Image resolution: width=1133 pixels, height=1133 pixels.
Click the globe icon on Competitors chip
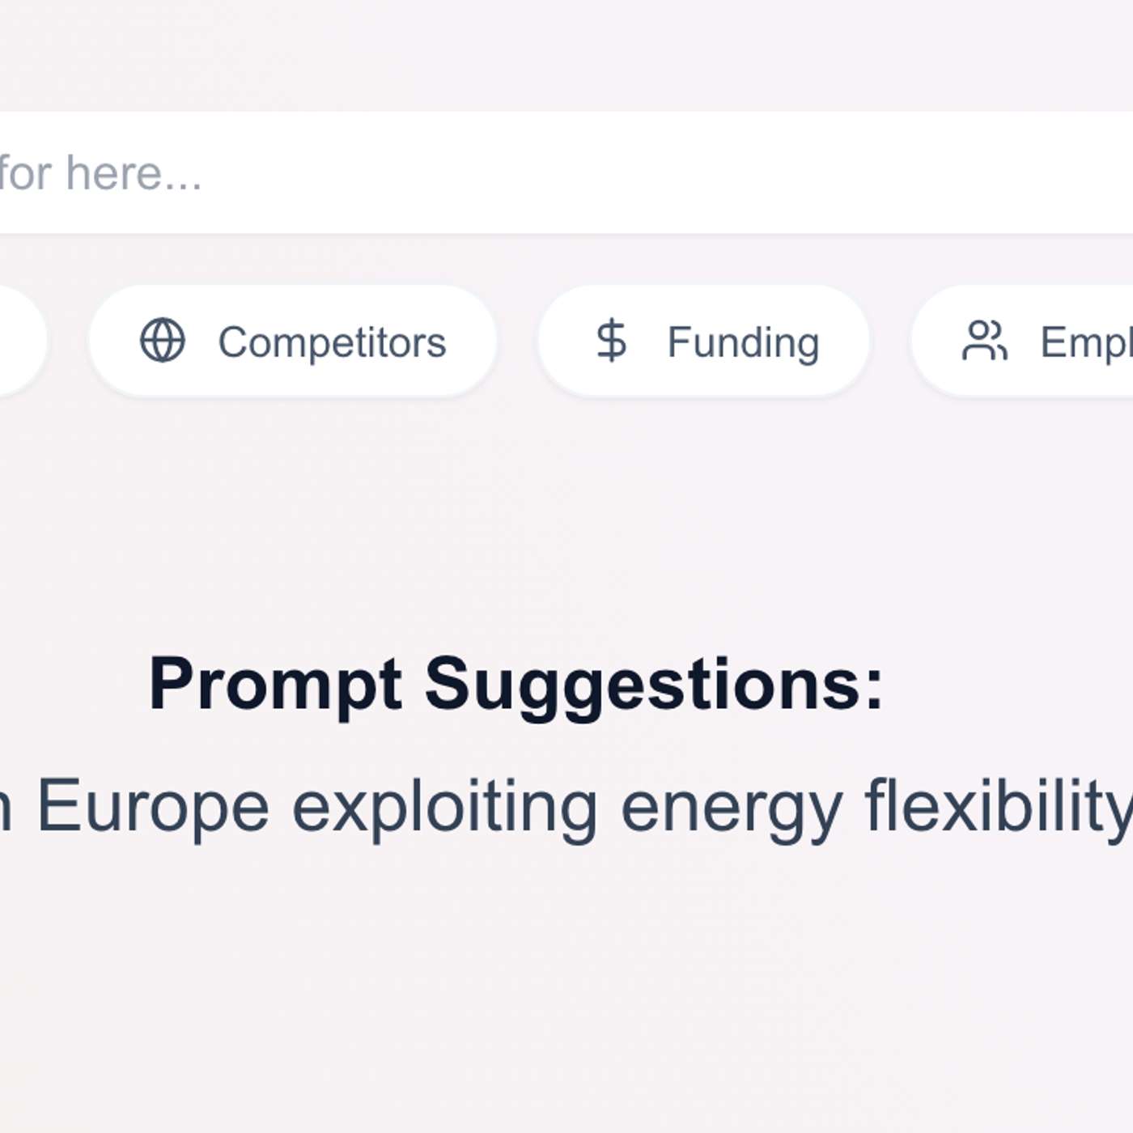[163, 341]
